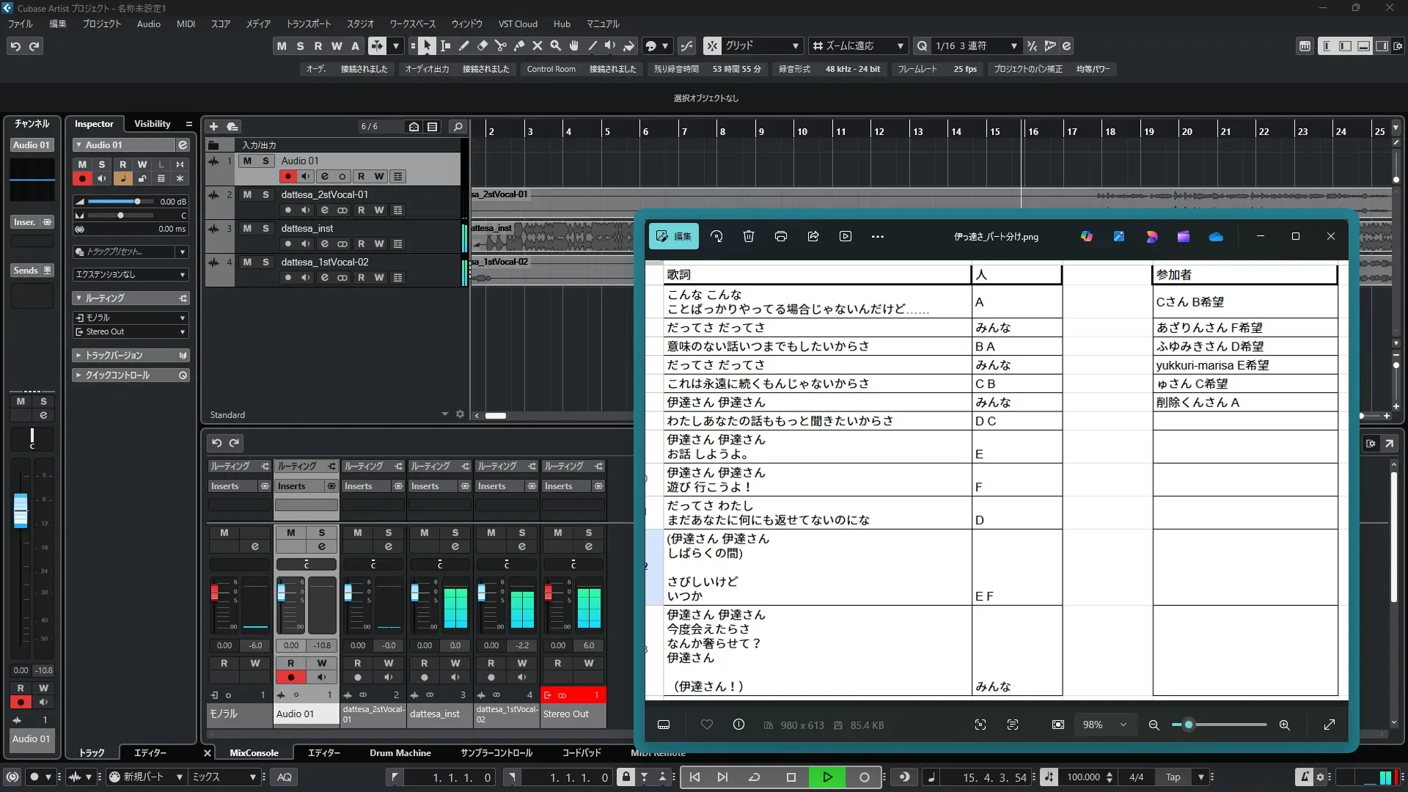Click the Zoom magnifier tool
This screenshot has width=1408, height=792.
[556, 46]
